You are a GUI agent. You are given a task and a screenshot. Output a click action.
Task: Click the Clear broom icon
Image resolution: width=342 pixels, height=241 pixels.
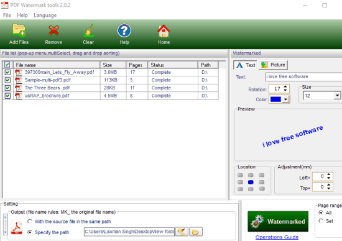[x=88, y=30]
